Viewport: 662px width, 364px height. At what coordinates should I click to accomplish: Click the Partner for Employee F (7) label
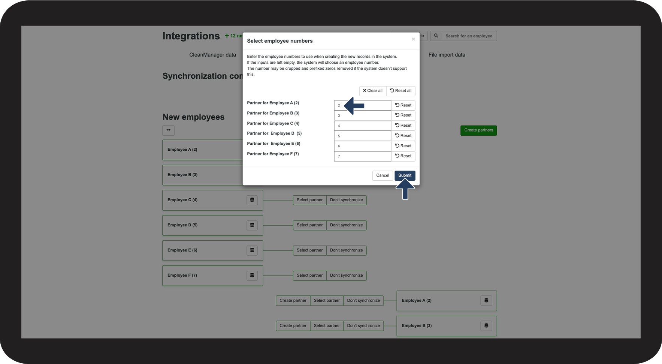273,154
